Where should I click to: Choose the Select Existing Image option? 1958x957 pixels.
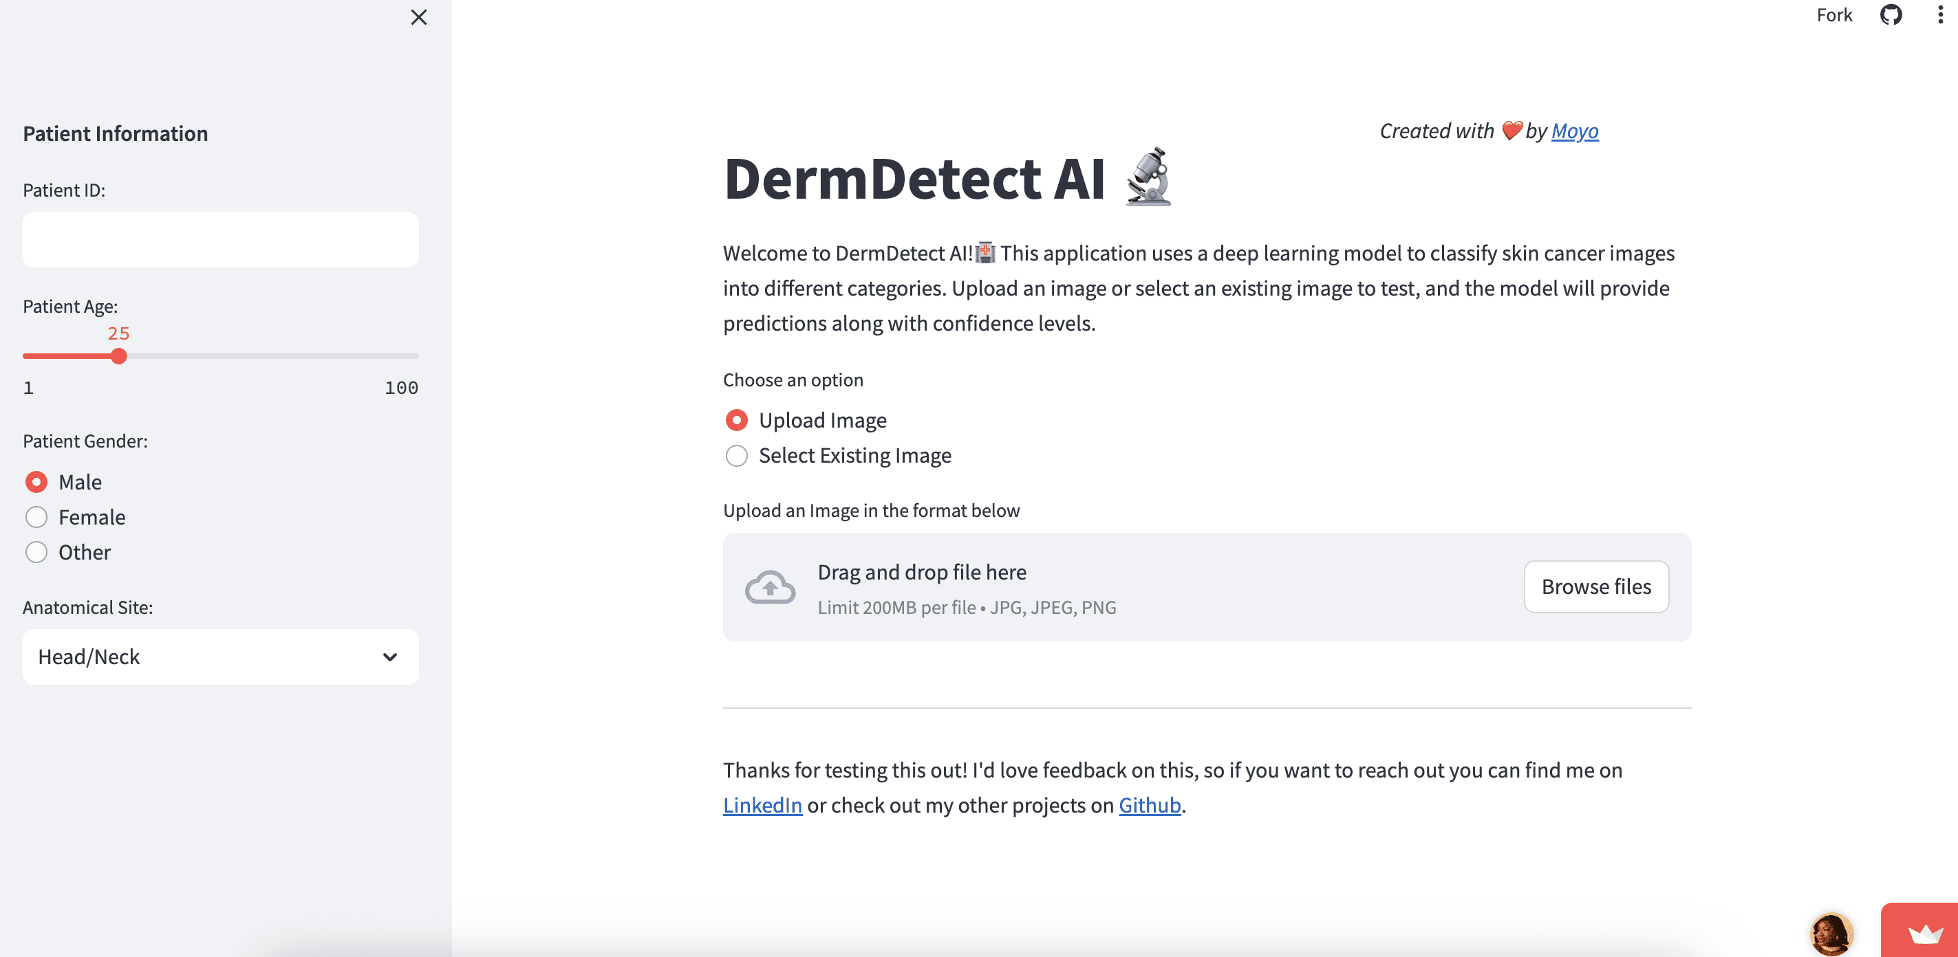pos(839,455)
